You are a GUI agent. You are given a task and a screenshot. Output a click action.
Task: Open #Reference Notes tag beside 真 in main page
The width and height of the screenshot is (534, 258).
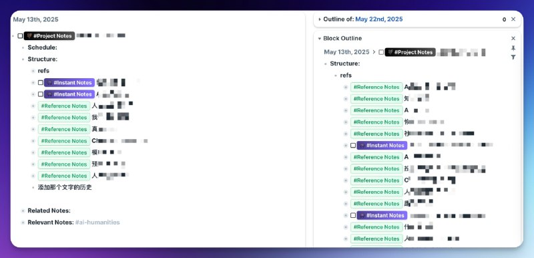tap(64, 129)
